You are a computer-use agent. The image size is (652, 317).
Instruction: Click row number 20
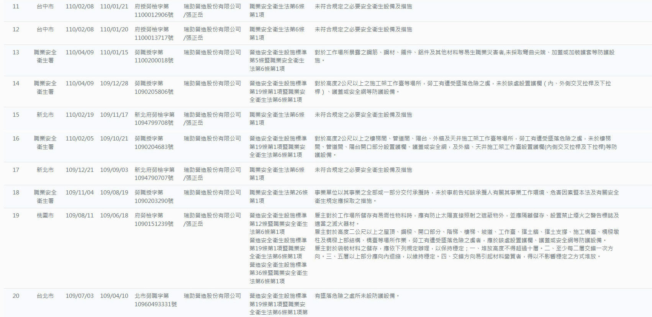point(16,296)
